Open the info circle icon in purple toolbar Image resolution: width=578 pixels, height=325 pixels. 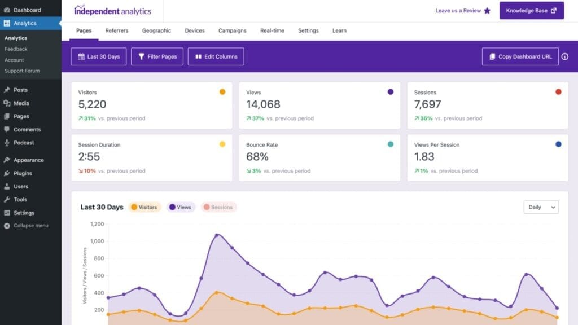tap(565, 56)
